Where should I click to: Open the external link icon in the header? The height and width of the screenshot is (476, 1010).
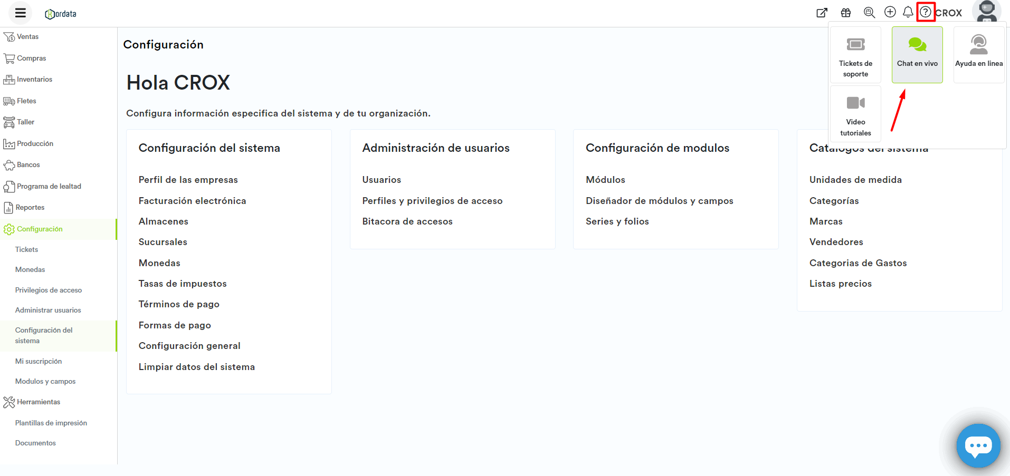(822, 12)
